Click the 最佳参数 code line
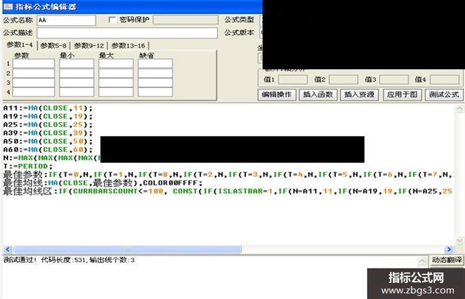Viewport: 465px width, 299px height. click(228, 174)
